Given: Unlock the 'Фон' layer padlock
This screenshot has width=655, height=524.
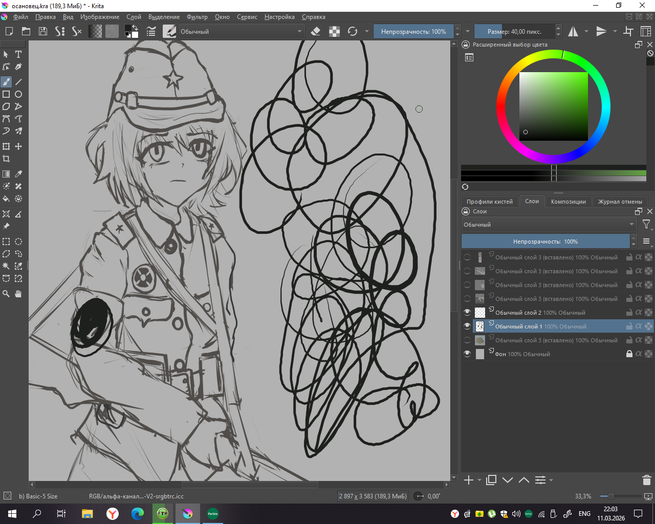Looking at the screenshot, I should 629,354.
